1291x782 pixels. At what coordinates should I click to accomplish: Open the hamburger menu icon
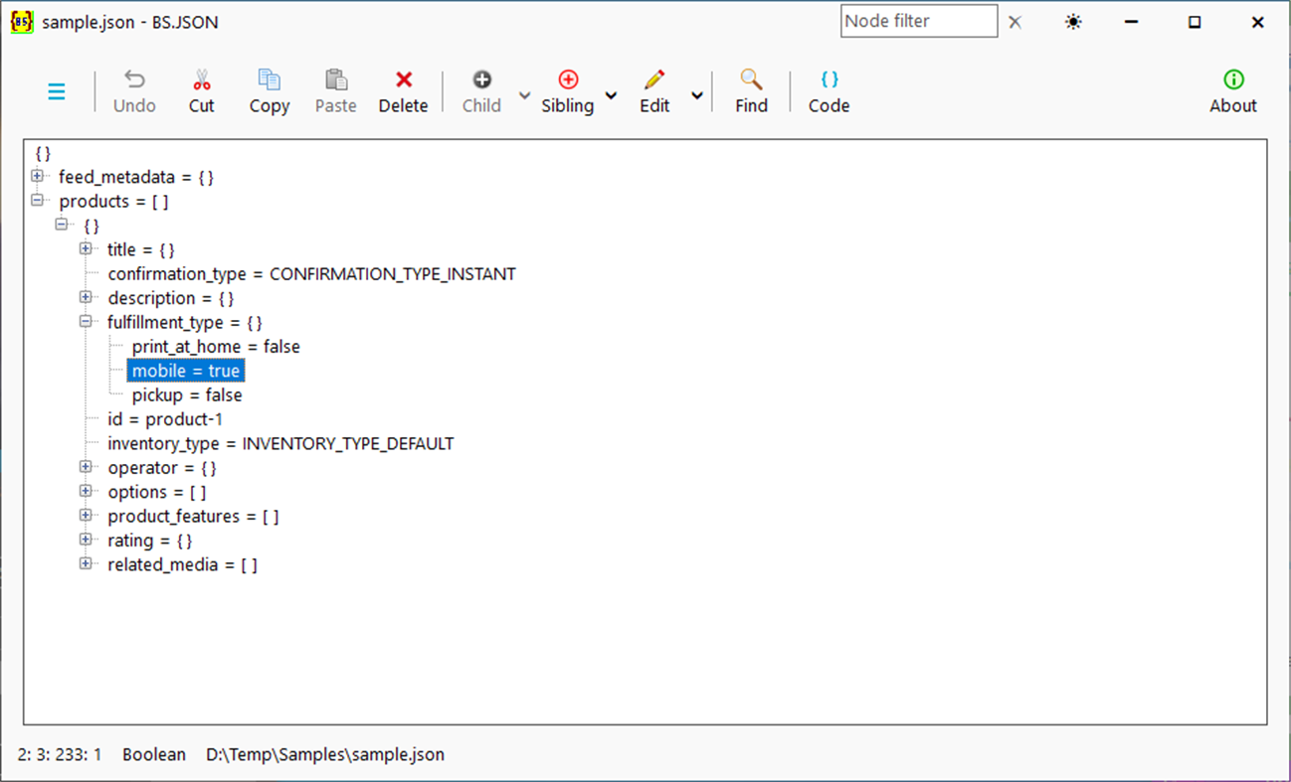[57, 91]
